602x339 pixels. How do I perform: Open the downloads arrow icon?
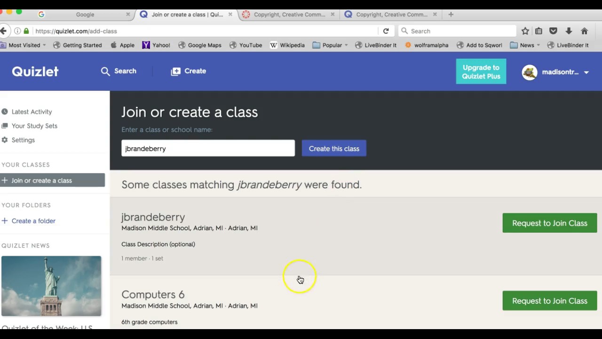(x=569, y=31)
